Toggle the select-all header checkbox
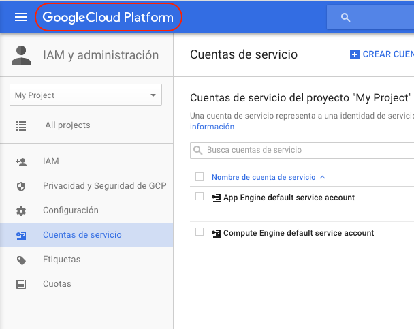The height and width of the screenshot is (329, 414). point(200,176)
